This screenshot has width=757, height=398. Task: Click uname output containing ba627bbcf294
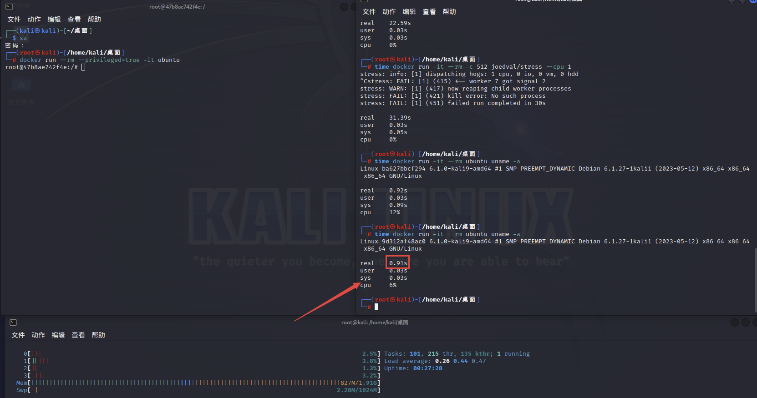click(x=555, y=172)
